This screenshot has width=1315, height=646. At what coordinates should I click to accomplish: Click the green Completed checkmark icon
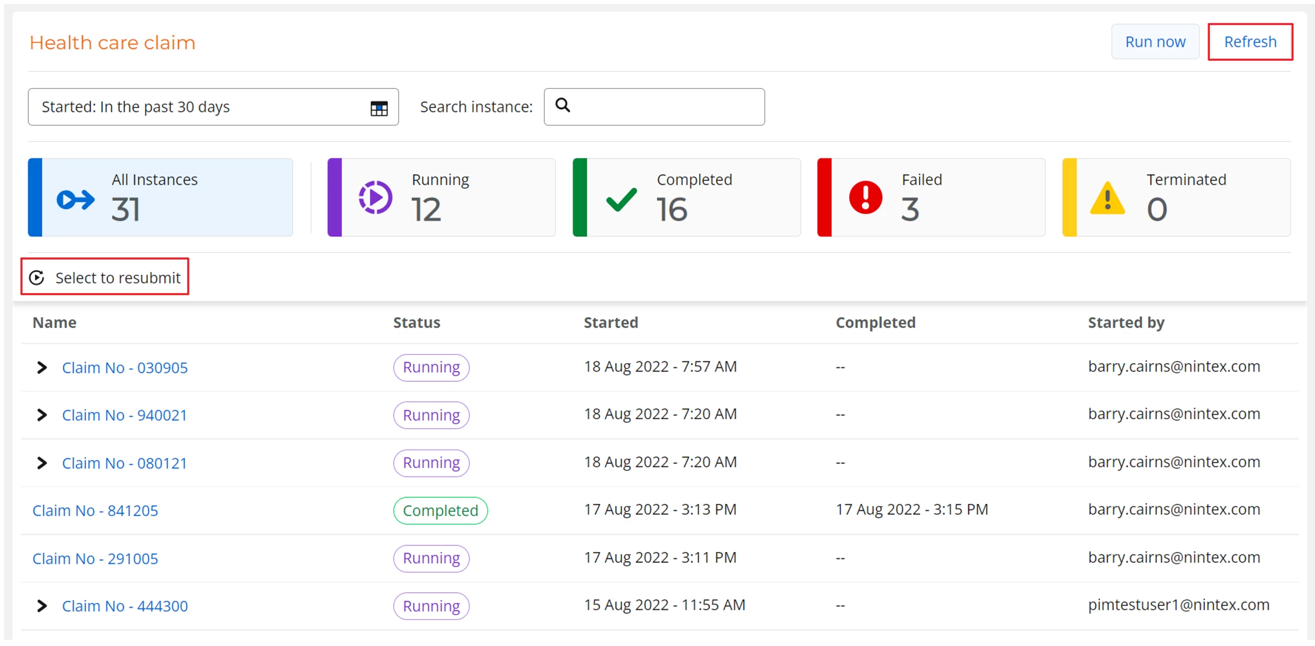621,199
